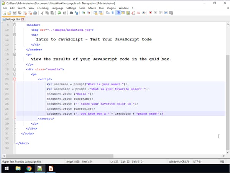Image resolution: width=230 pixels, height=173 pixels.
Task: Collapse the div results fold on line 18
Action: click(15, 69)
